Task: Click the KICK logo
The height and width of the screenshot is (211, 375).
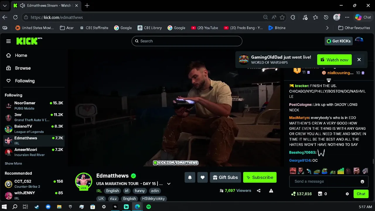Action: [29, 41]
